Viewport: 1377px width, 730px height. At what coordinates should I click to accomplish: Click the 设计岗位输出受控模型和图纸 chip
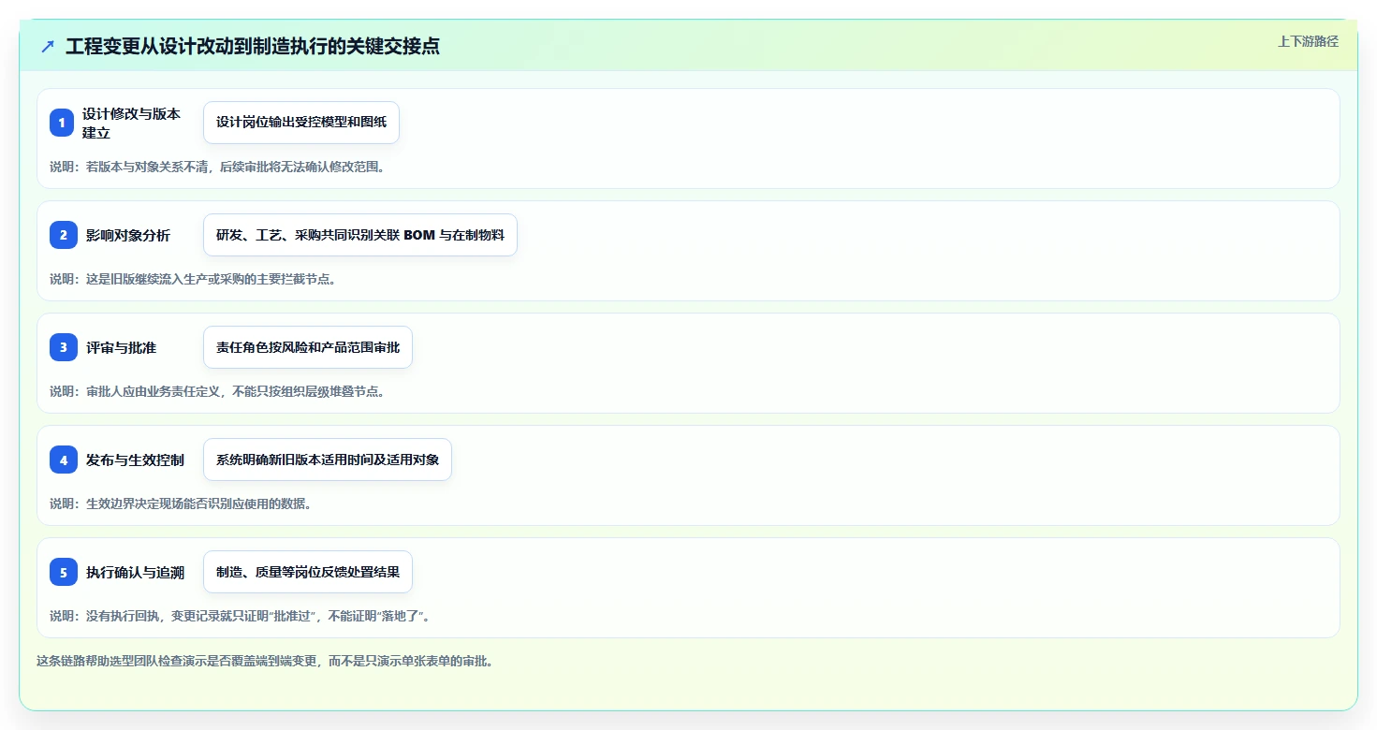point(301,123)
